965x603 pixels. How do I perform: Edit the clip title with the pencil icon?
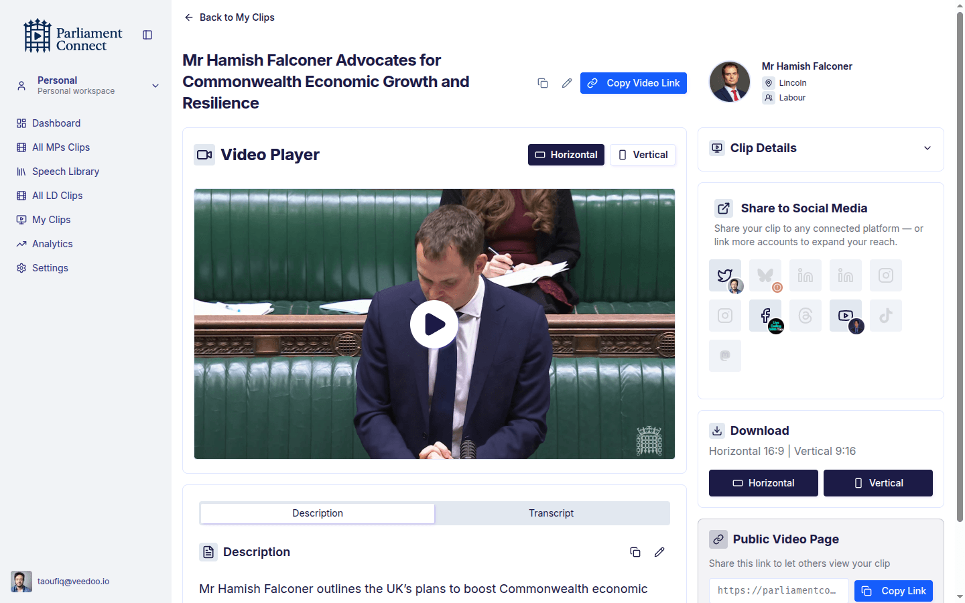coord(567,83)
